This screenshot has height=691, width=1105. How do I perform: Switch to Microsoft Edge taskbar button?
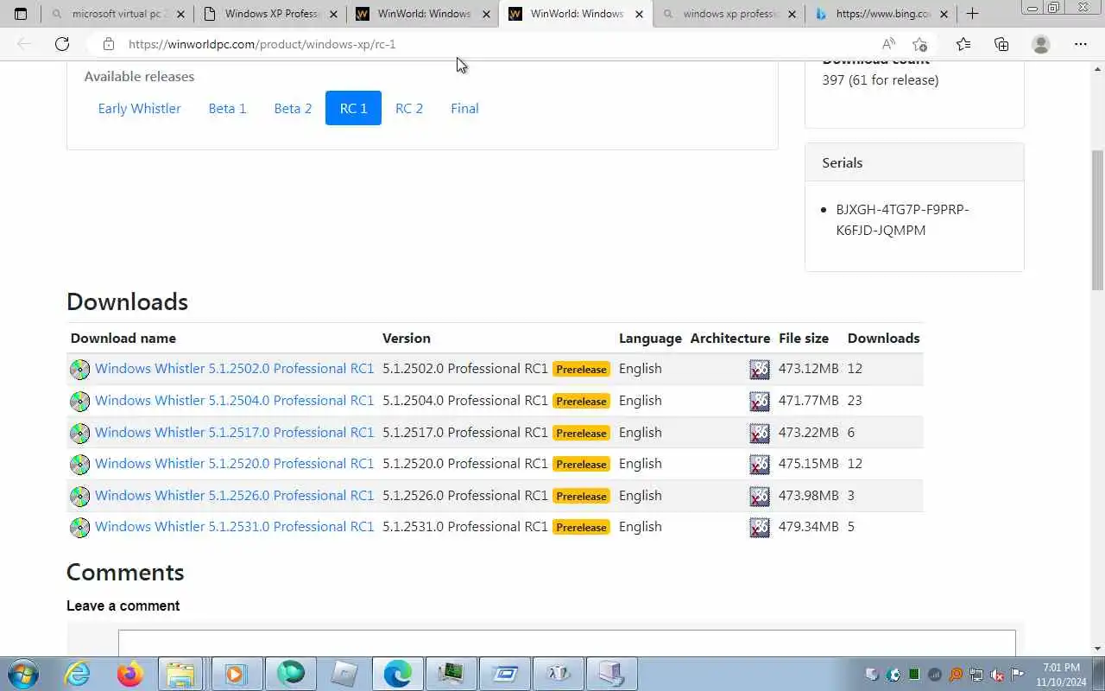pyautogui.click(x=398, y=674)
